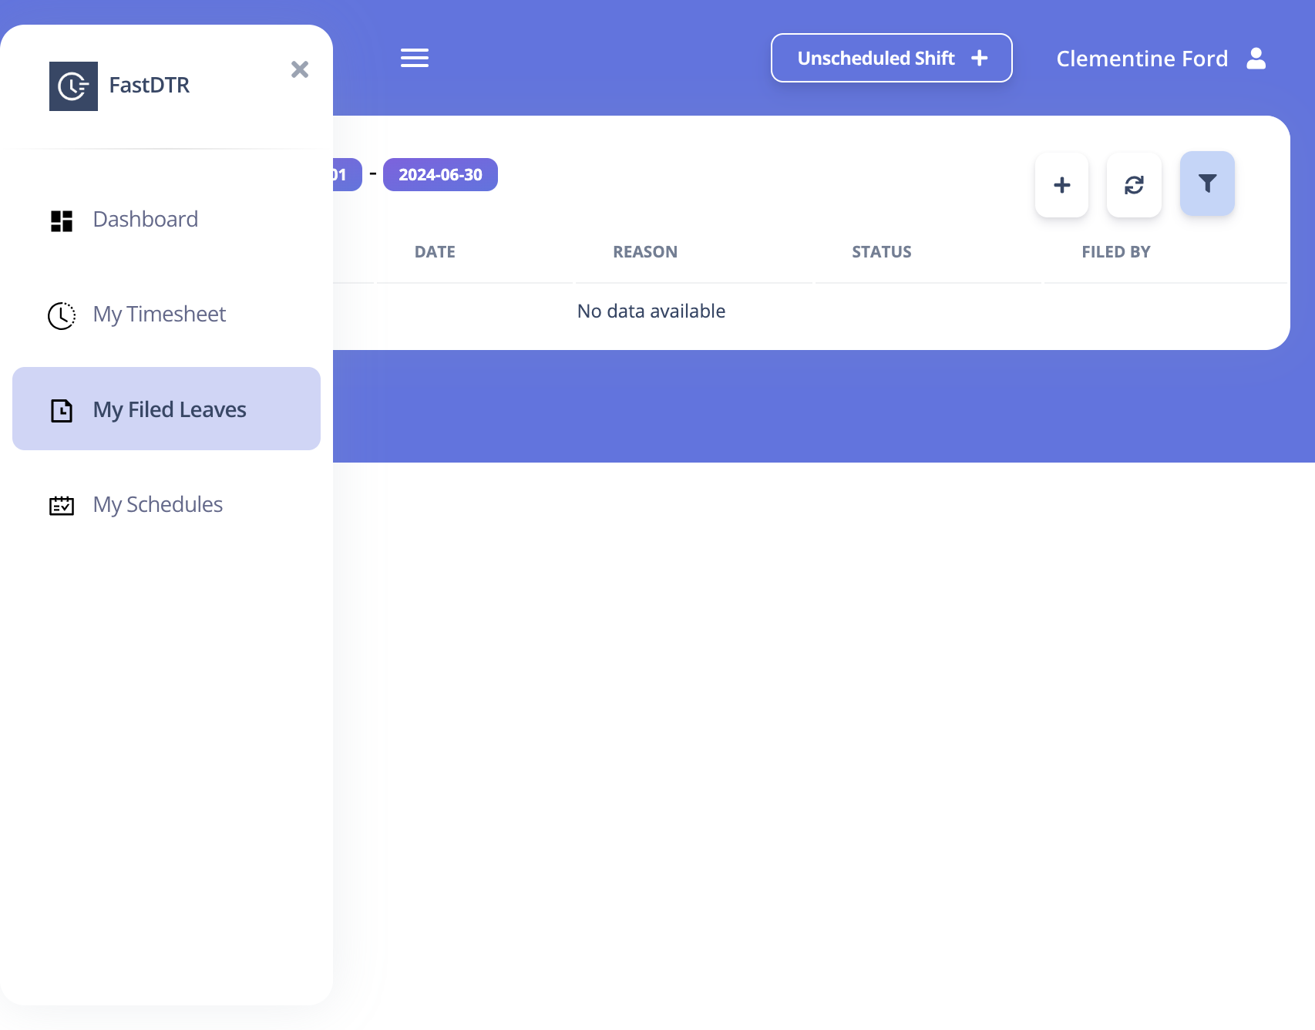Click the 2024-06-30 end date chip
The width and height of the screenshot is (1315, 1030).
(x=440, y=175)
